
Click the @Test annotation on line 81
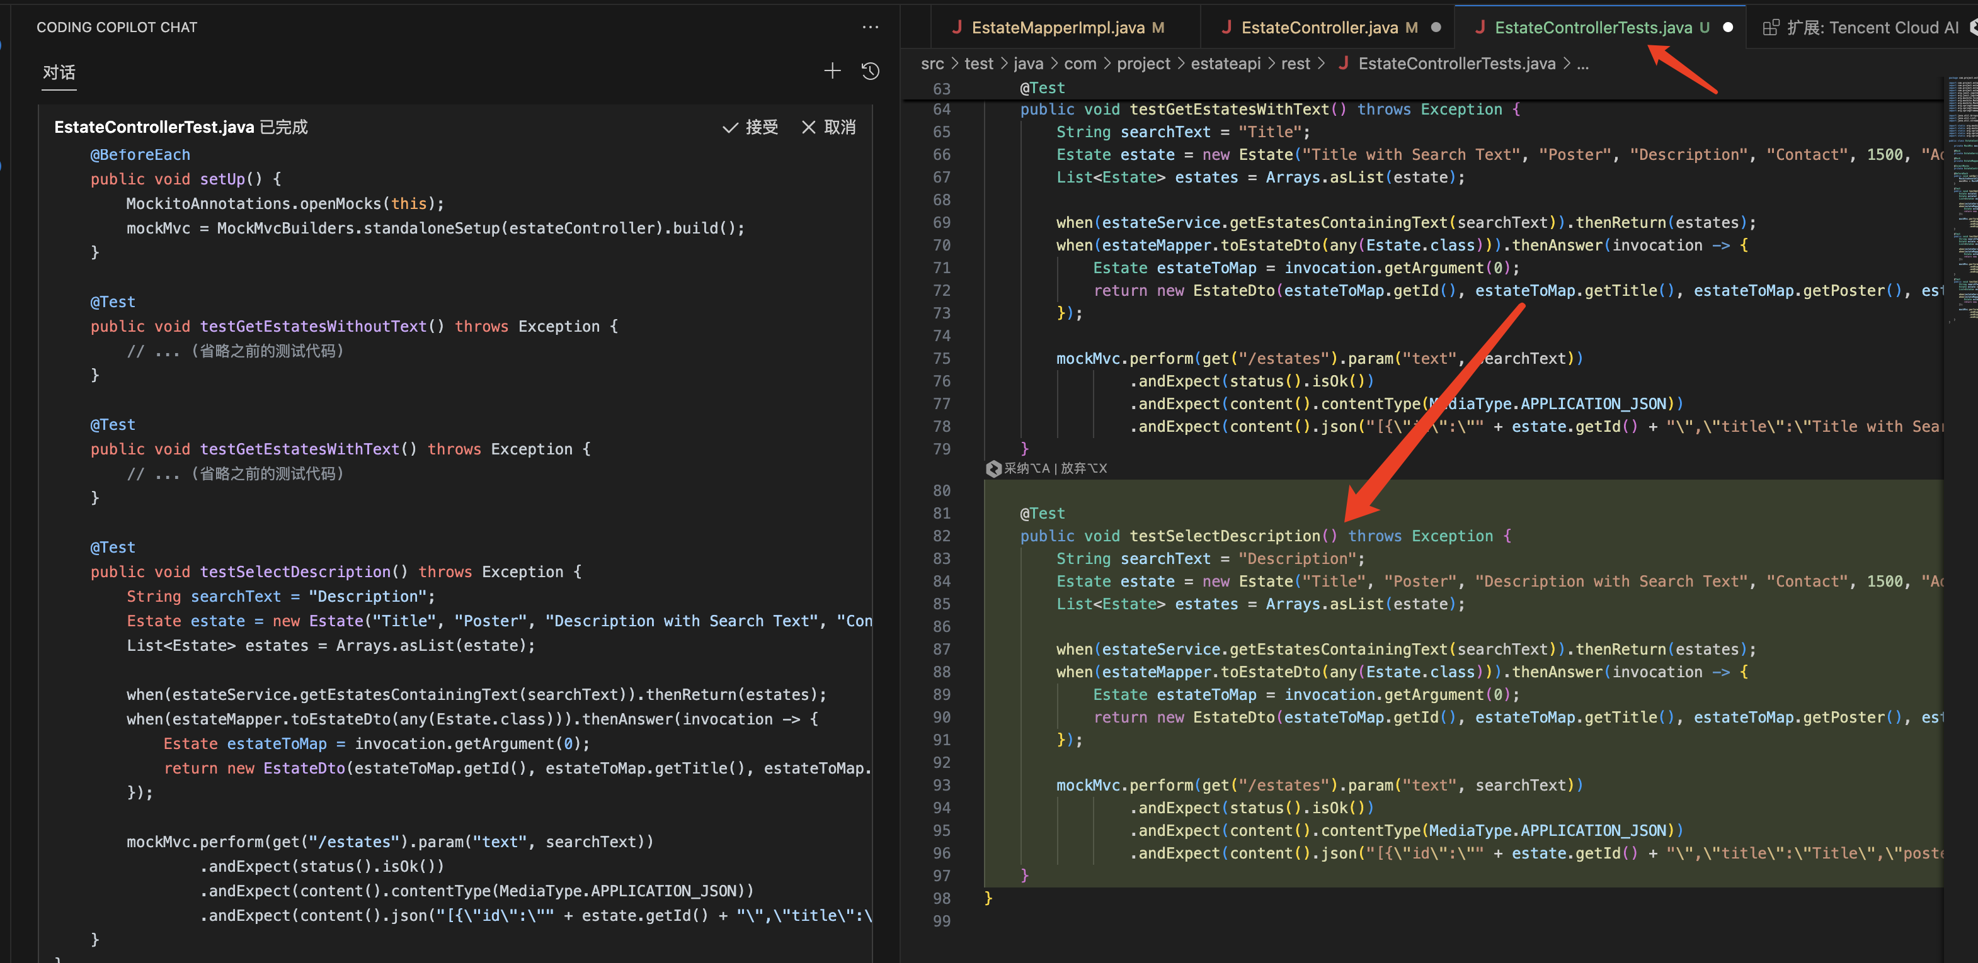(1042, 514)
